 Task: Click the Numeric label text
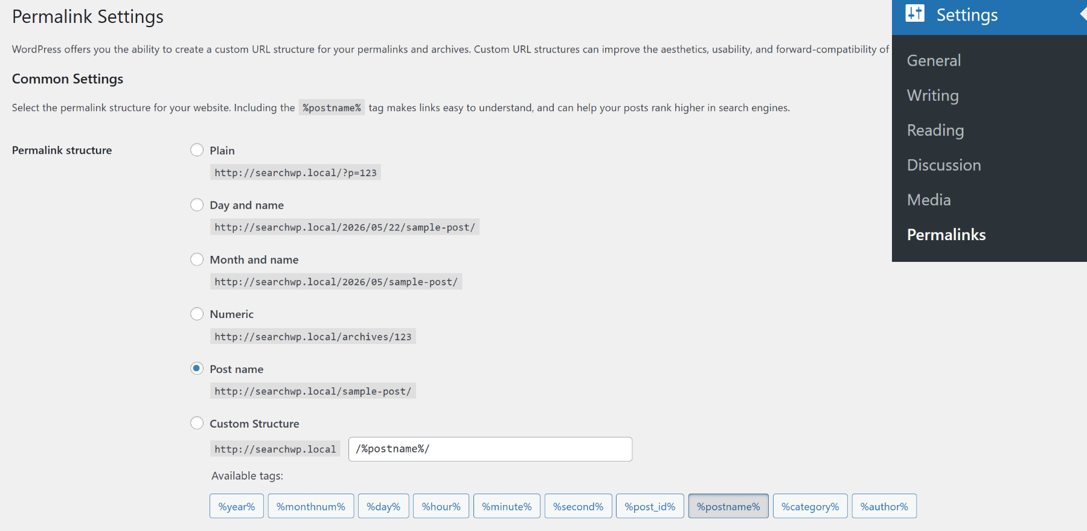[232, 314]
